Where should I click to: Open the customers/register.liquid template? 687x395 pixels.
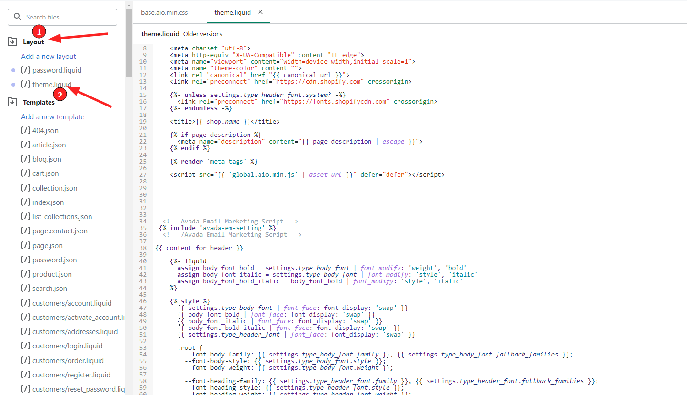tap(71, 375)
